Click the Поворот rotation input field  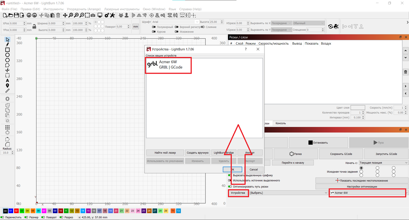click(x=123, y=27)
